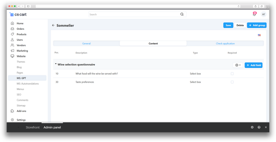Open Blog under Website

tap(19, 67)
